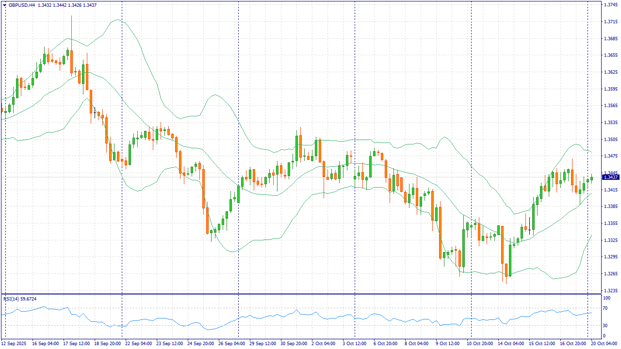621x349 pixels.
Task: Click the 26 Sep 04:00 time label
Action: click(232, 344)
